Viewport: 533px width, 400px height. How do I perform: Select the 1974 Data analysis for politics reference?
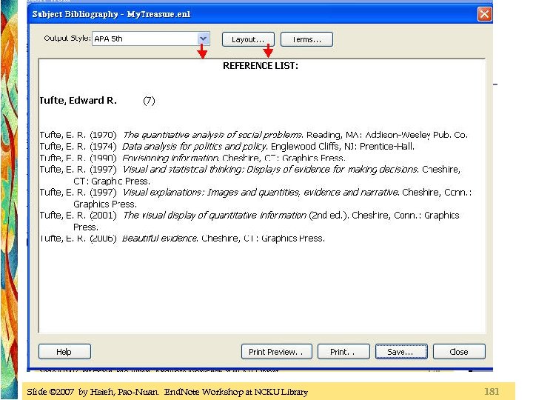(x=227, y=147)
